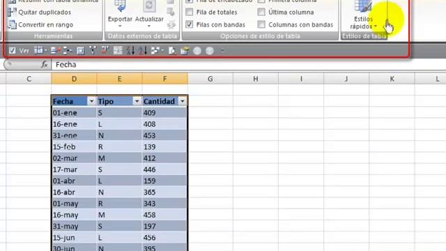
Task: Click the toolbar icon left of sort ascending
Action: tap(118, 51)
